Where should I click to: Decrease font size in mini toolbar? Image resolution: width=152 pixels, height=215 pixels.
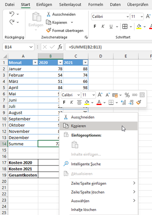click(x=107, y=95)
